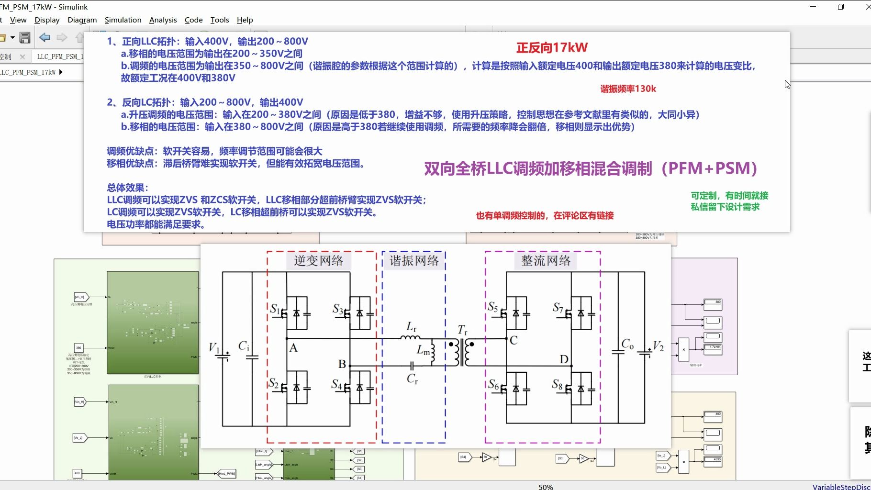Click the 50% zoom indicator
Screen dimensions: 871x490
(x=546, y=486)
